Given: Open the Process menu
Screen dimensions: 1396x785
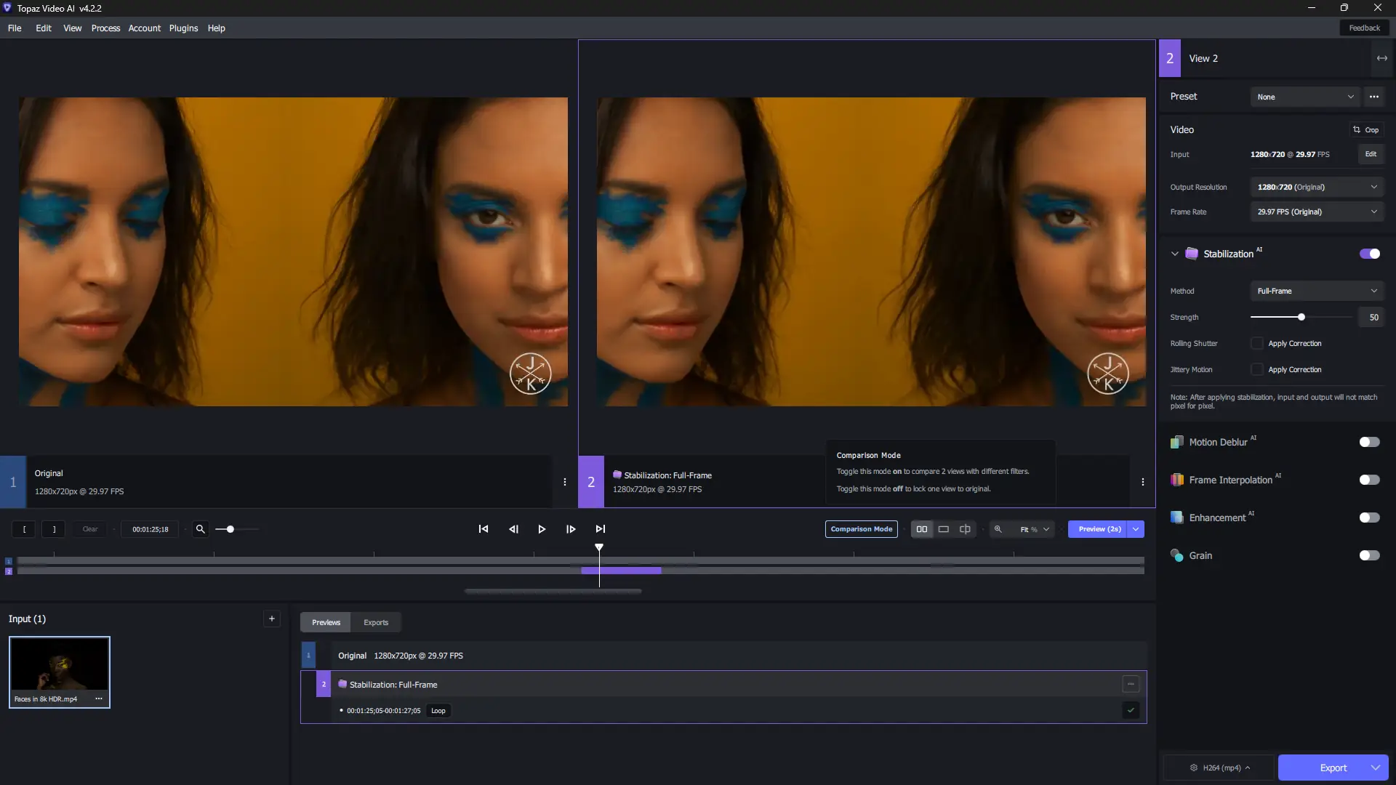Looking at the screenshot, I should point(105,28).
